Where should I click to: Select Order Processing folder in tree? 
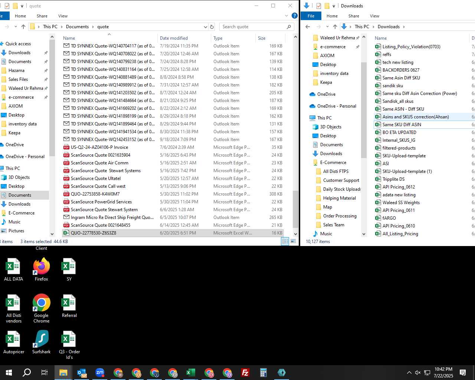340,216
